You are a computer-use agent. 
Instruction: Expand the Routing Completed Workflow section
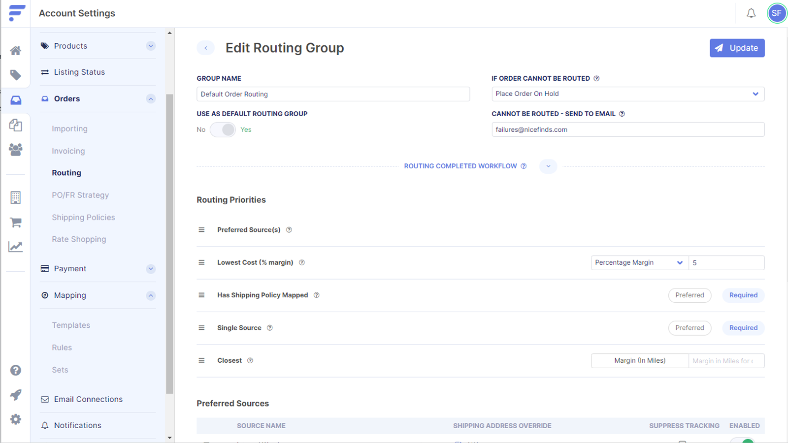[548, 166]
